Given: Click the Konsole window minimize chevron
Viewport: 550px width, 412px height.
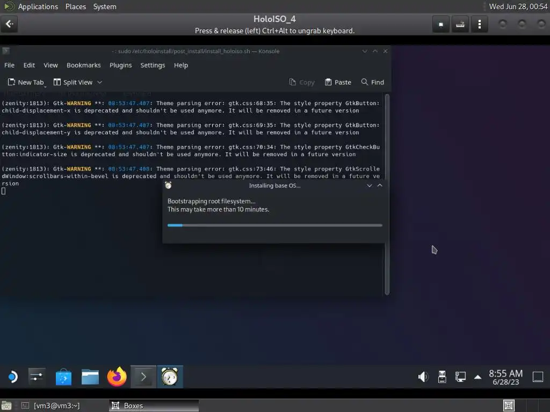Looking at the screenshot, I should pos(365,51).
